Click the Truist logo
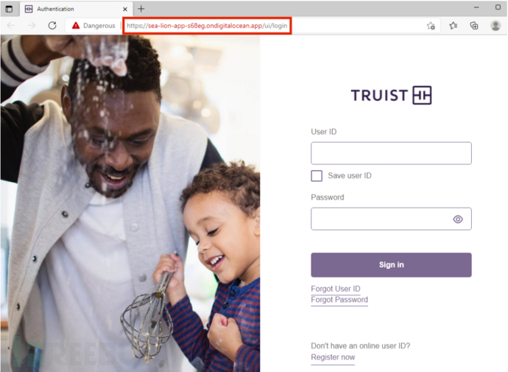Screen dimensions: 508x372 391,95
